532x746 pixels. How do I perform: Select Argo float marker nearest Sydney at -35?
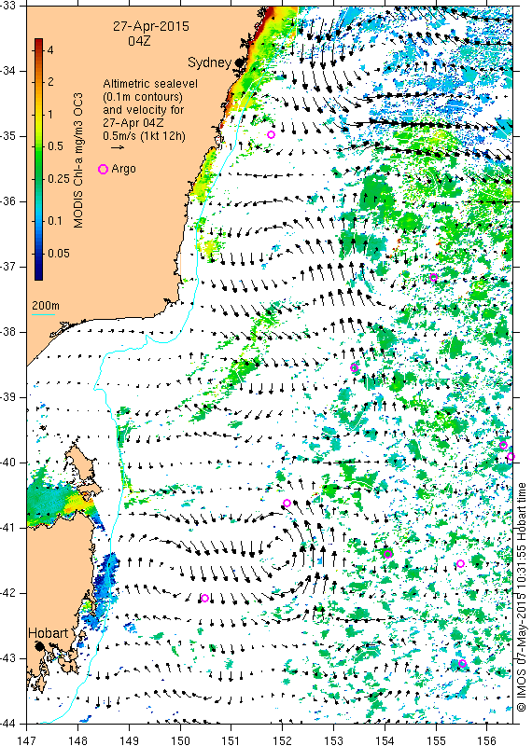(x=271, y=134)
